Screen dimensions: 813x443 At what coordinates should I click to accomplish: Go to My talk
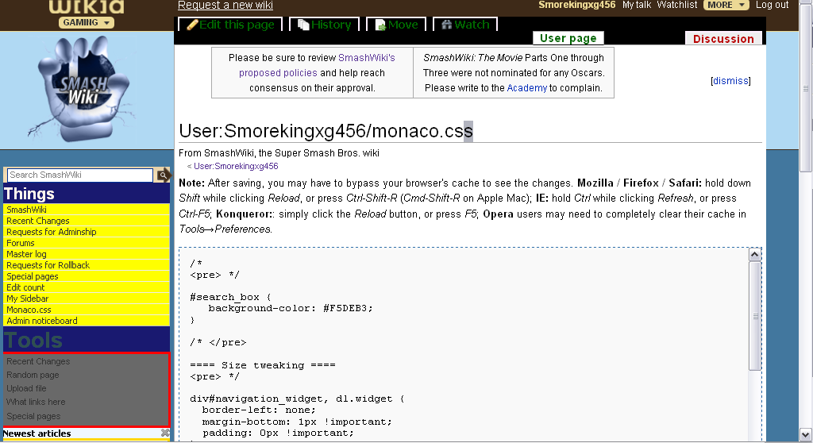637,6
